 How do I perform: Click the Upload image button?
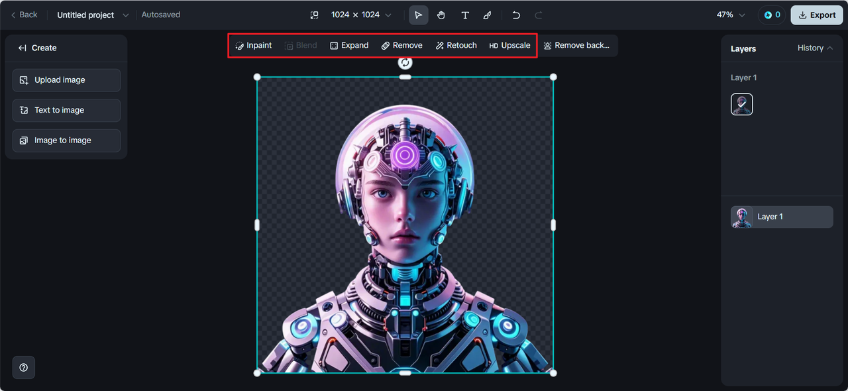coord(66,80)
